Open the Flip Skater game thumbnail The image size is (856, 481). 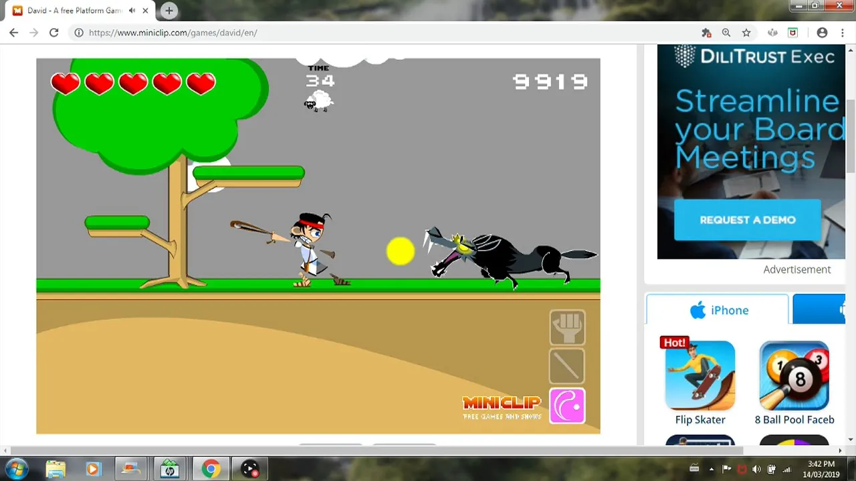[700, 376]
